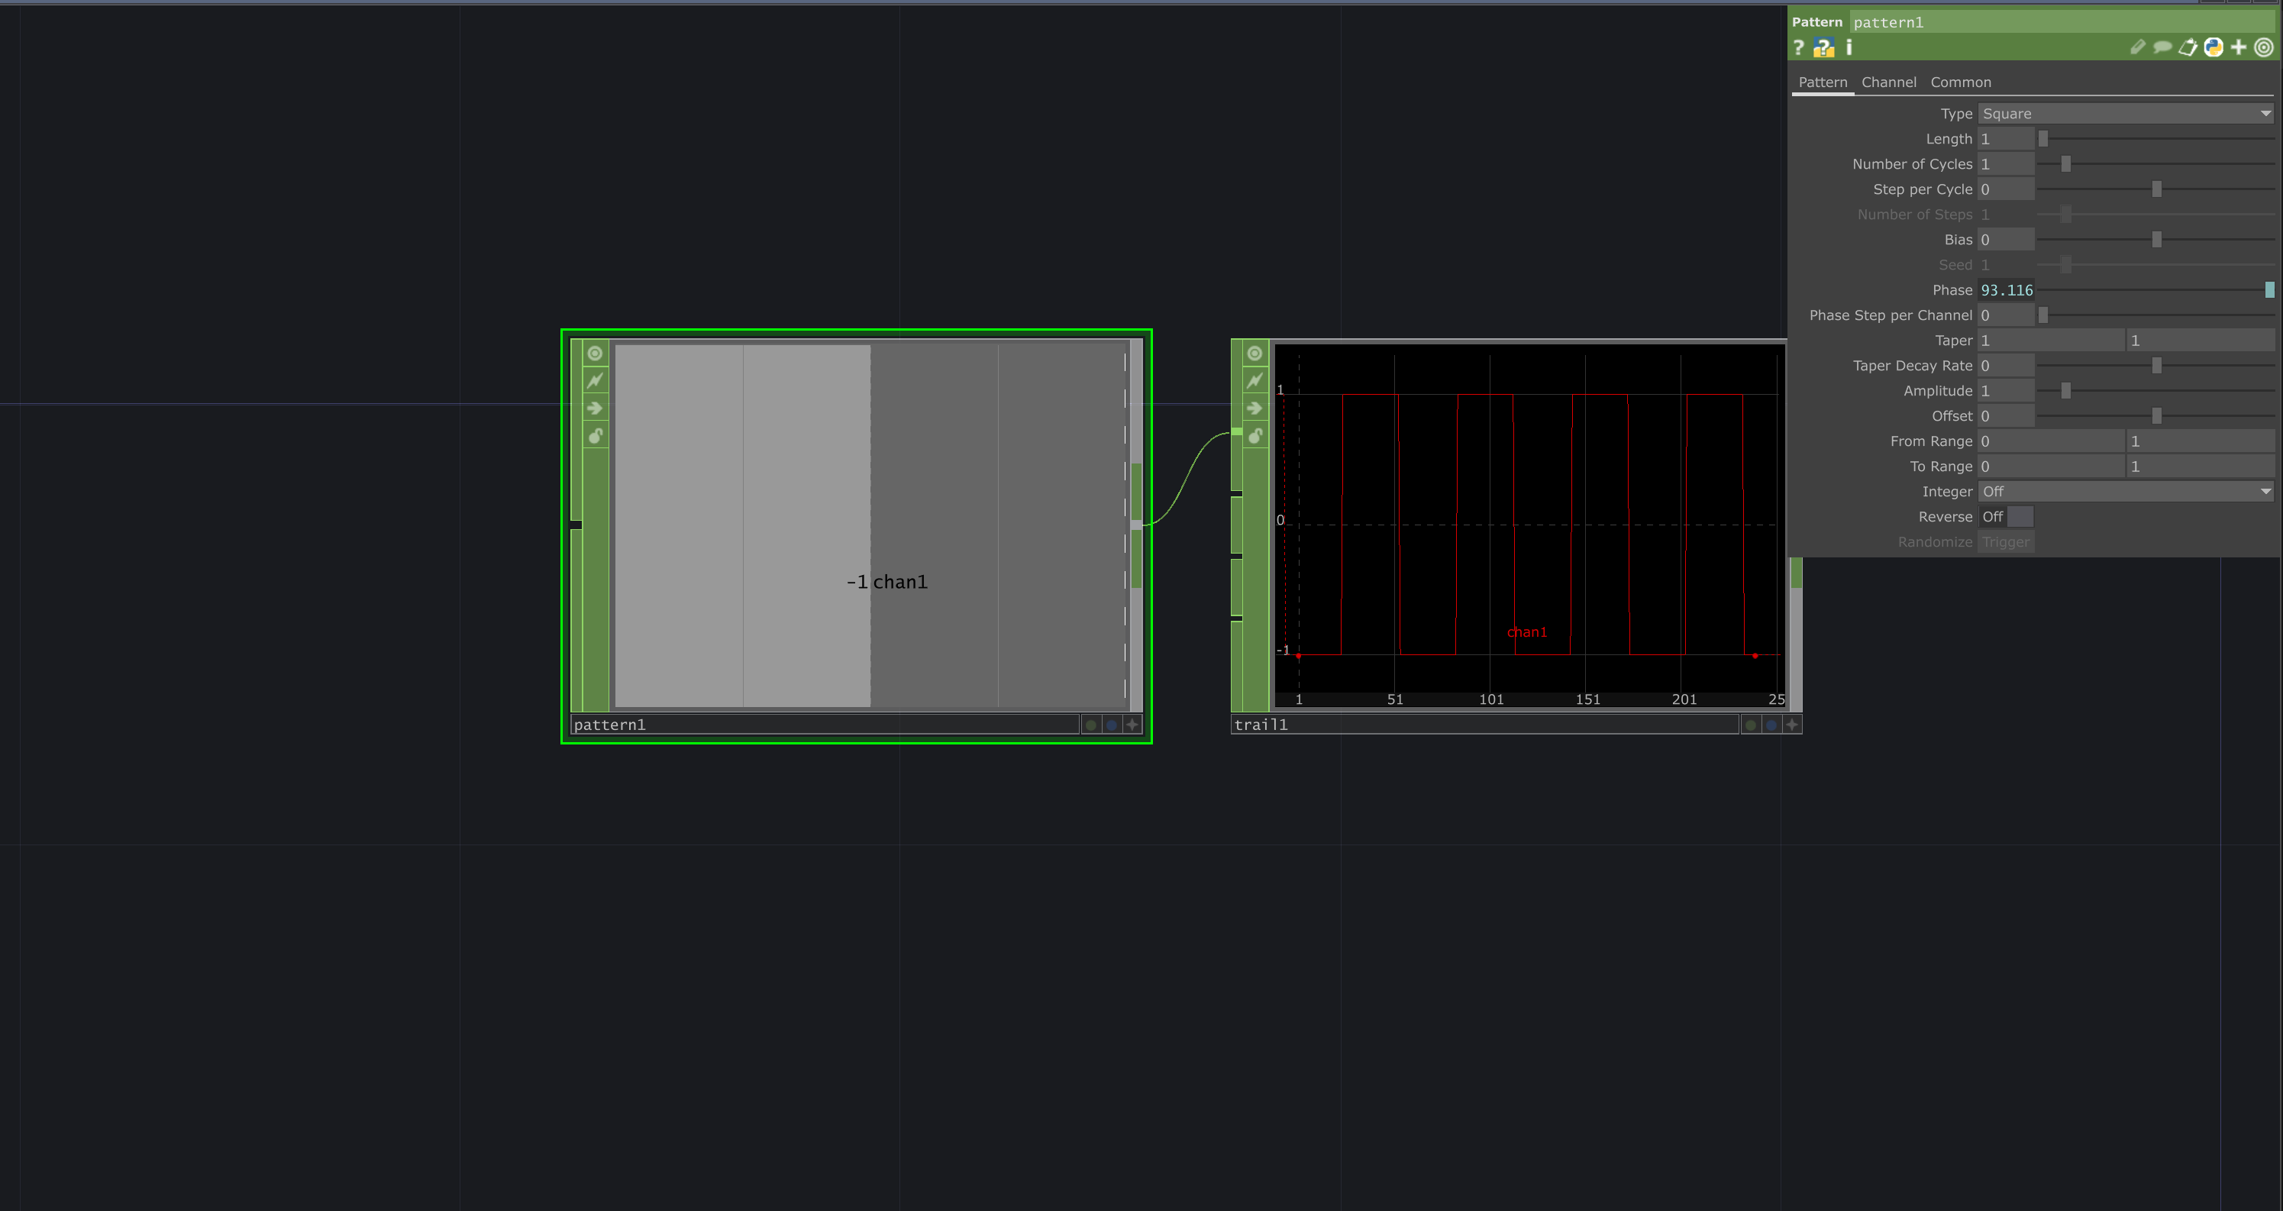The image size is (2283, 1211).
Task: Click the Python language icon in parameter dialog header
Action: 2213,48
